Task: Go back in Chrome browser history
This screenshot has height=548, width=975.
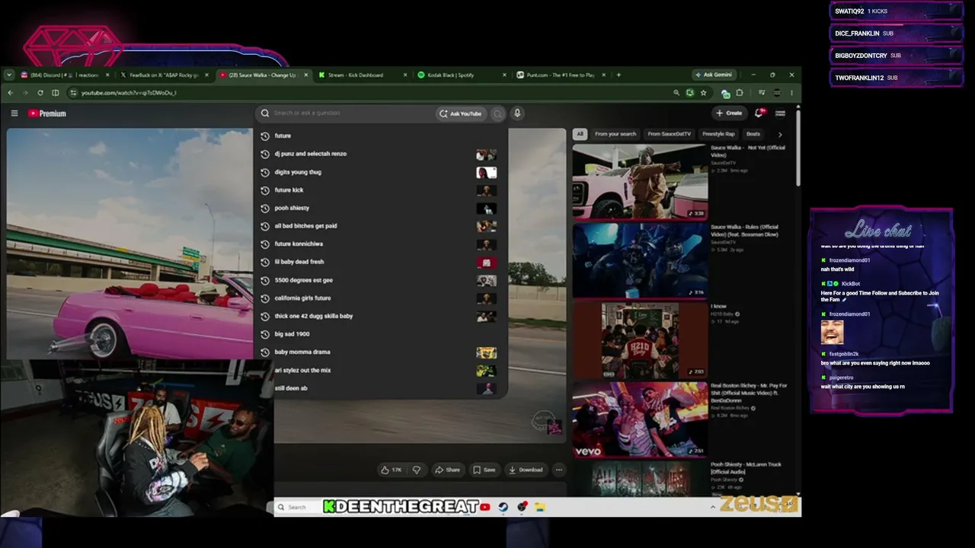Action: pos(10,93)
